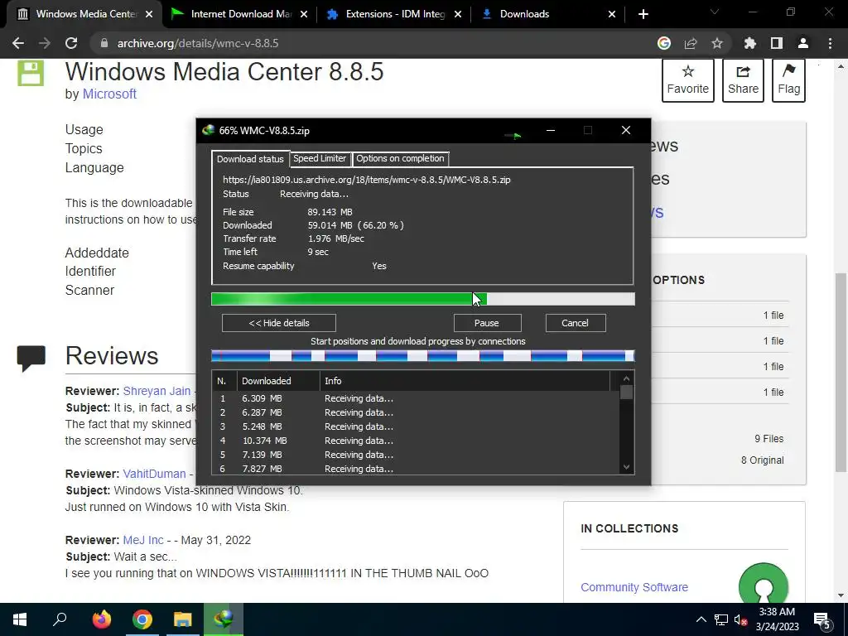Click connection list scrollbar up arrow
848x636 pixels.
pyautogui.click(x=626, y=378)
